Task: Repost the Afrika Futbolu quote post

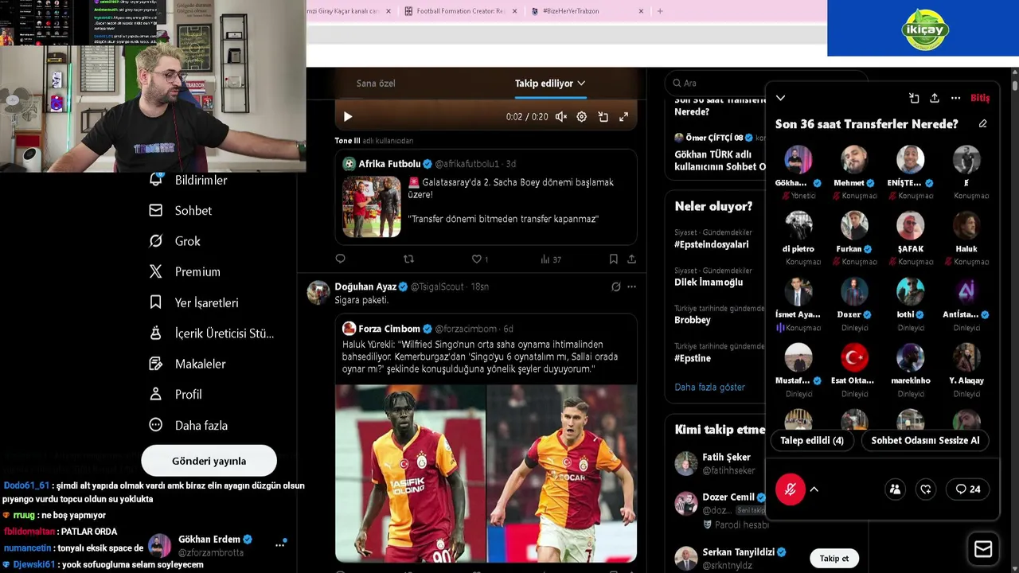Action: pos(408,259)
